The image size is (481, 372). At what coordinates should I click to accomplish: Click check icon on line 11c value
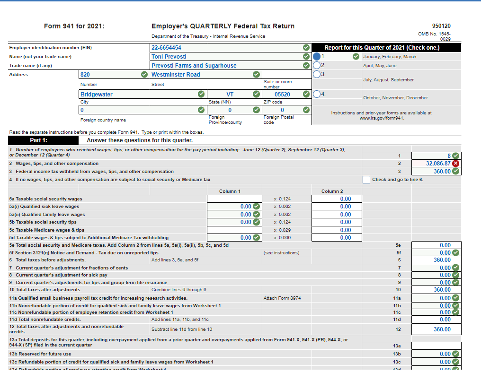point(456,312)
